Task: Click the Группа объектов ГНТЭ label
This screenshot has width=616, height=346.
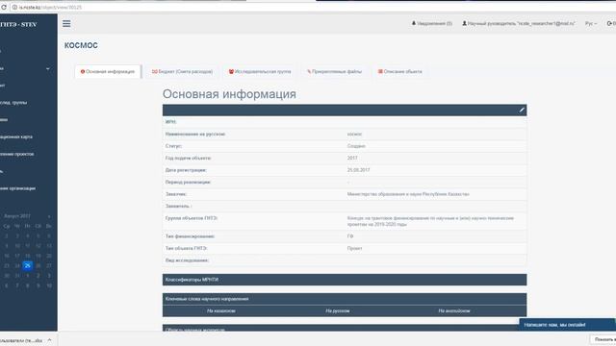Action: [192, 218]
